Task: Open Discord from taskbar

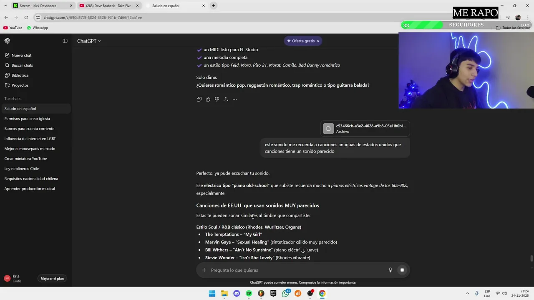Action: point(237,293)
